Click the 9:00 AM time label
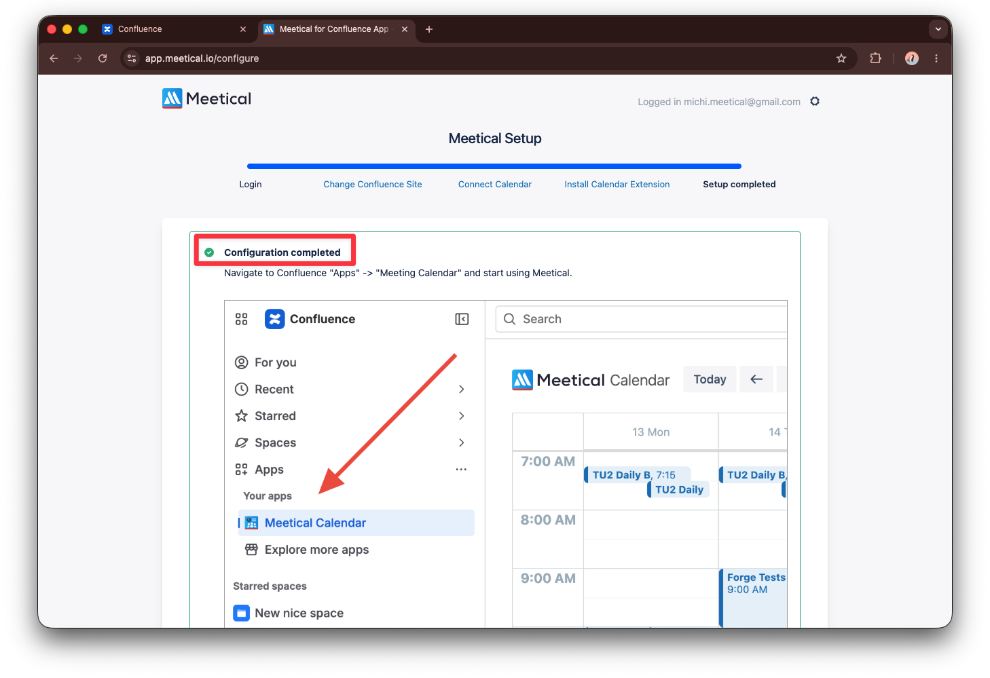Screen dimensions: 990x678 pos(548,578)
